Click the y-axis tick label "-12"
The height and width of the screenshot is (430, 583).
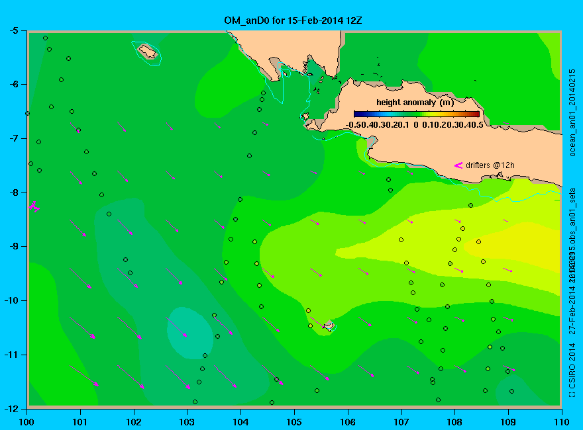click(11, 408)
